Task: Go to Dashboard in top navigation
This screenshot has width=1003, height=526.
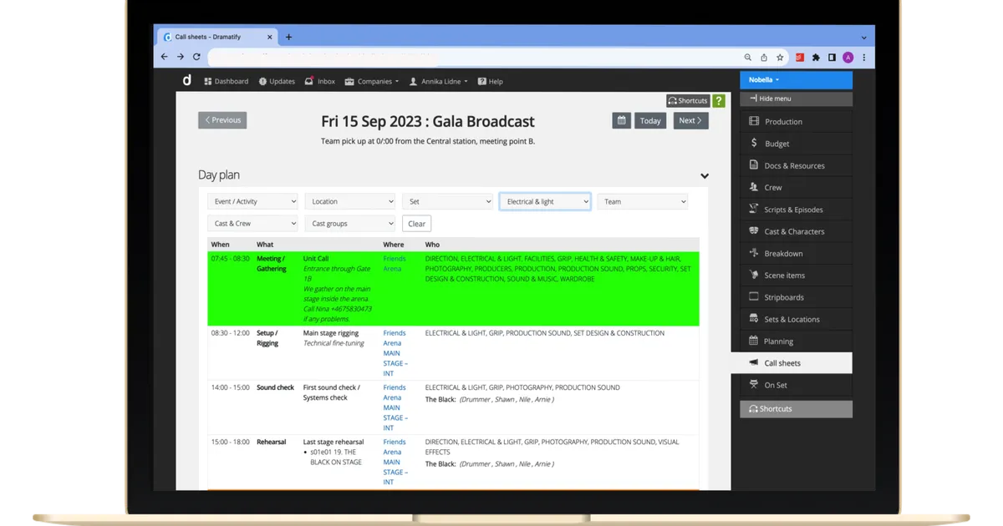Action: pos(227,81)
